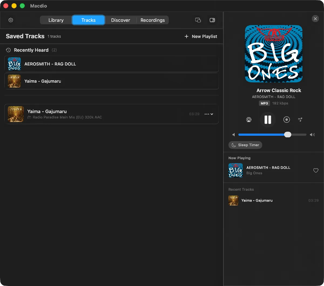Switch to the Library tab
The height and width of the screenshot is (286, 324).
point(56,20)
